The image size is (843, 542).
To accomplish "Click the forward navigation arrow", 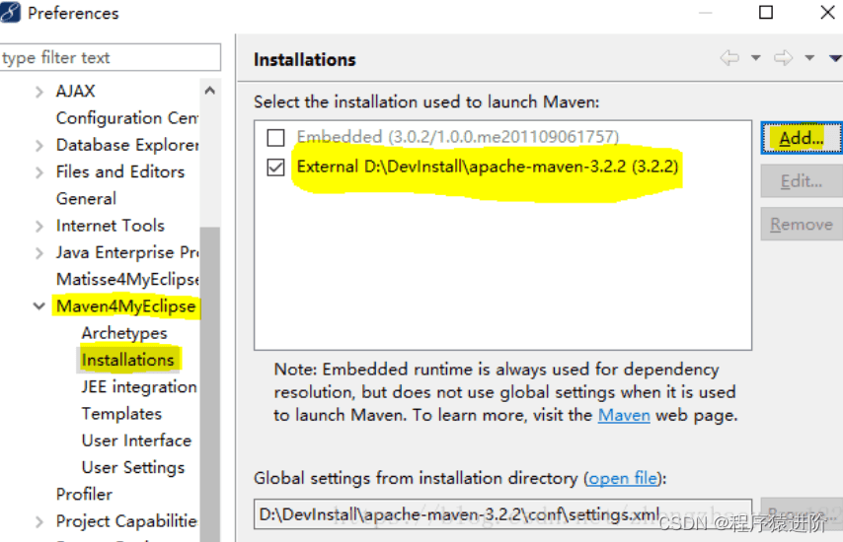I will click(x=784, y=57).
